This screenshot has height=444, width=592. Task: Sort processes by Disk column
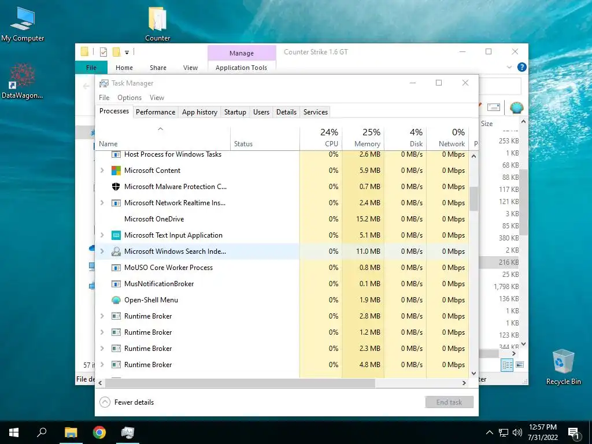tap(405, 138)
